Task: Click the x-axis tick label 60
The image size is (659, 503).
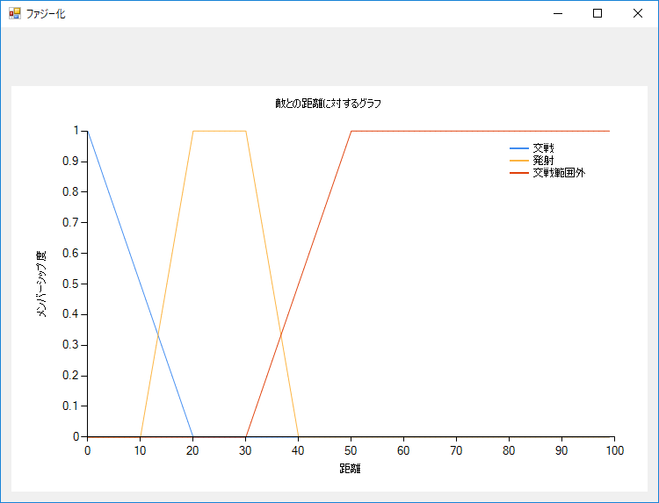Action: point(403,450)
